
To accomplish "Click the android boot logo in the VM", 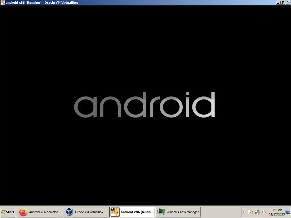I will 144,104.
